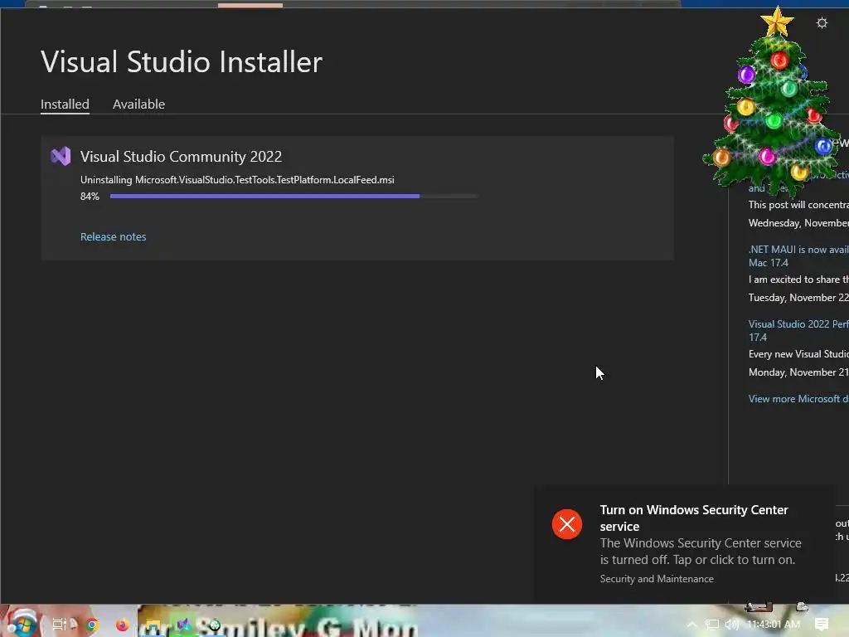This screenshot has width=849, height=637.
Task: Click View more Microsoft developer news link
Action: pyautogui.click(x=798, y=399)
